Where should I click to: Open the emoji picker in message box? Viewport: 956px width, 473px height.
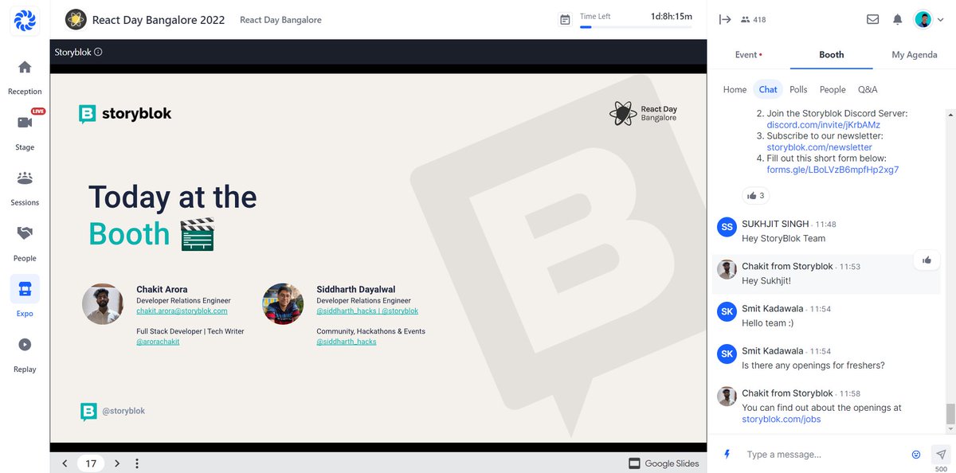click(916, 455)
